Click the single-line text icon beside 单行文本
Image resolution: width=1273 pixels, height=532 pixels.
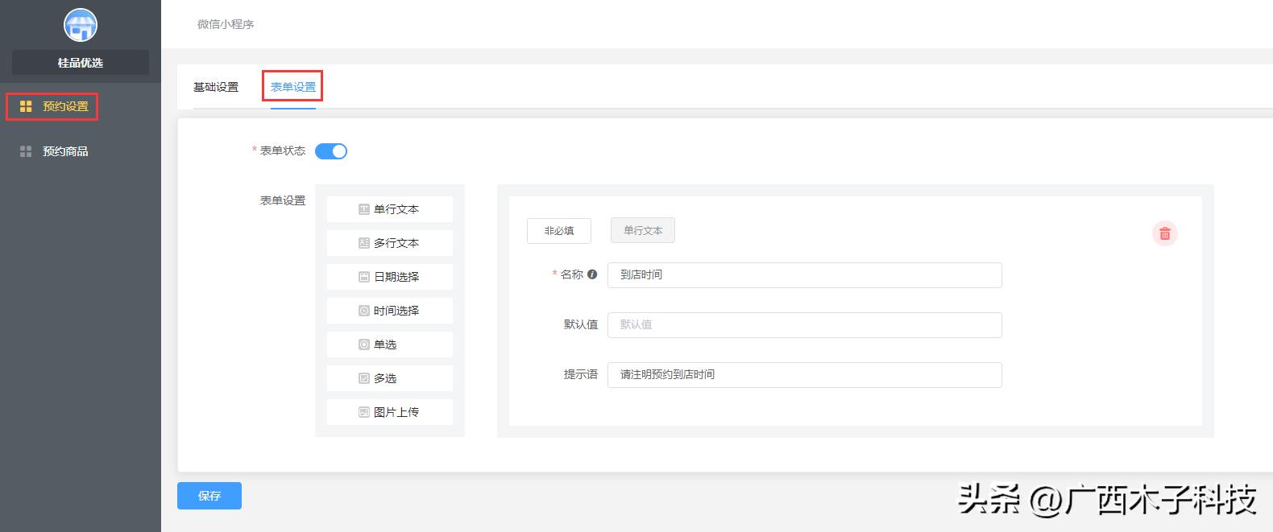pyautogui.click(x=364, y=209)
